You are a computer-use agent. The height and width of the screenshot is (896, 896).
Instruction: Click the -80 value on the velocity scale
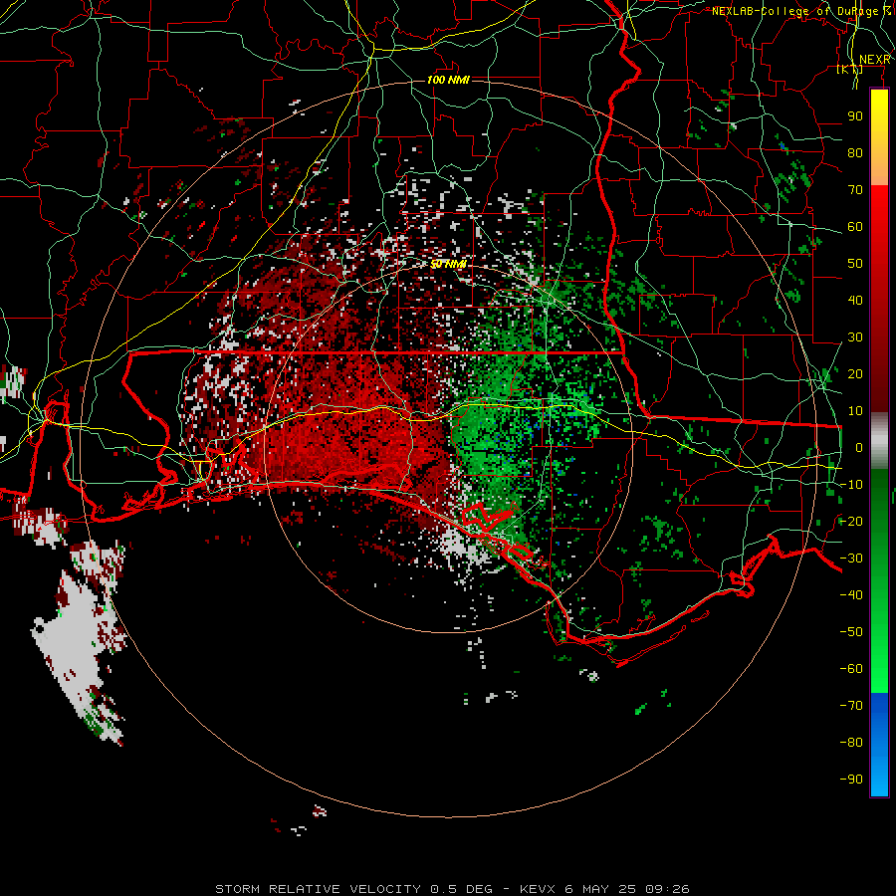851,743
